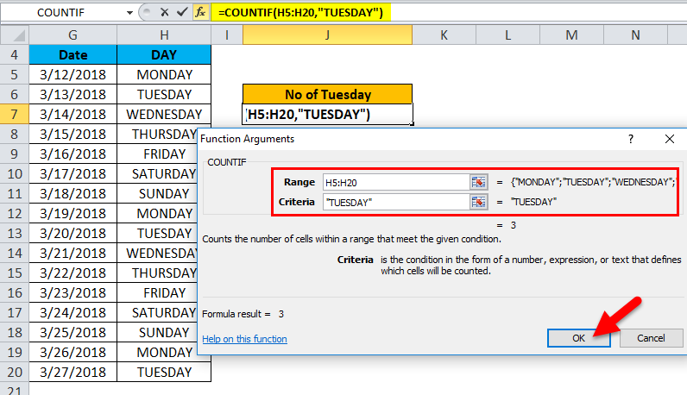Select date cell 3/24/2018
The image size is (687, 395).
coord(72,313)
